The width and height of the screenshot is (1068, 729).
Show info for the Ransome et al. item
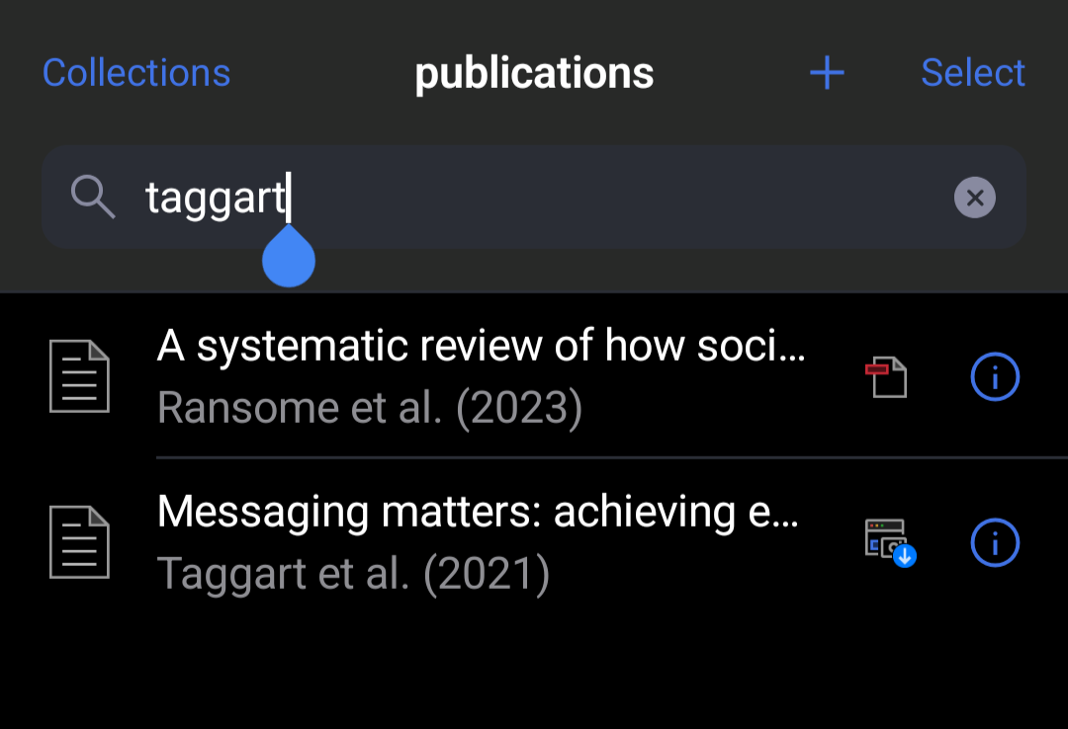(x=995, y=376)
